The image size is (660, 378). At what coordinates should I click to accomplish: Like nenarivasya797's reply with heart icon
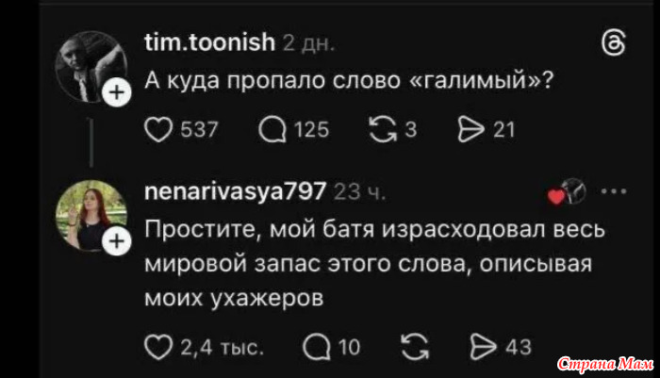(x=158, y=347)
